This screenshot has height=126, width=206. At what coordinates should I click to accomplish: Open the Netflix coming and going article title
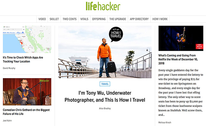click(178, 59)
